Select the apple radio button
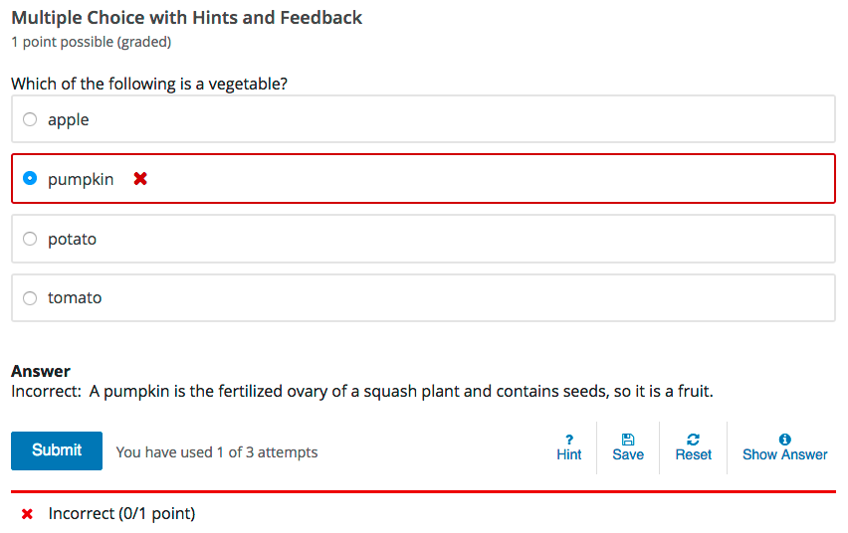 [x=30, y=119]
